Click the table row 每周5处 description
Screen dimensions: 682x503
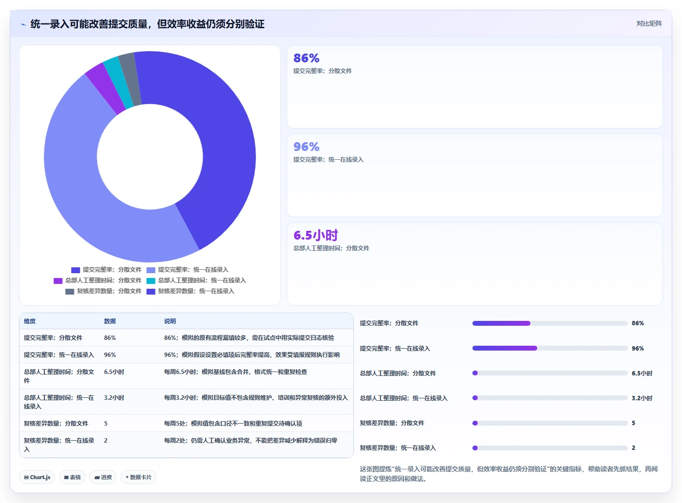(233, 424)
